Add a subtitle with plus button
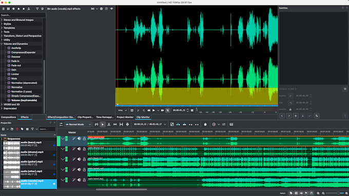349x196 pixels. (x=296, y=116)
